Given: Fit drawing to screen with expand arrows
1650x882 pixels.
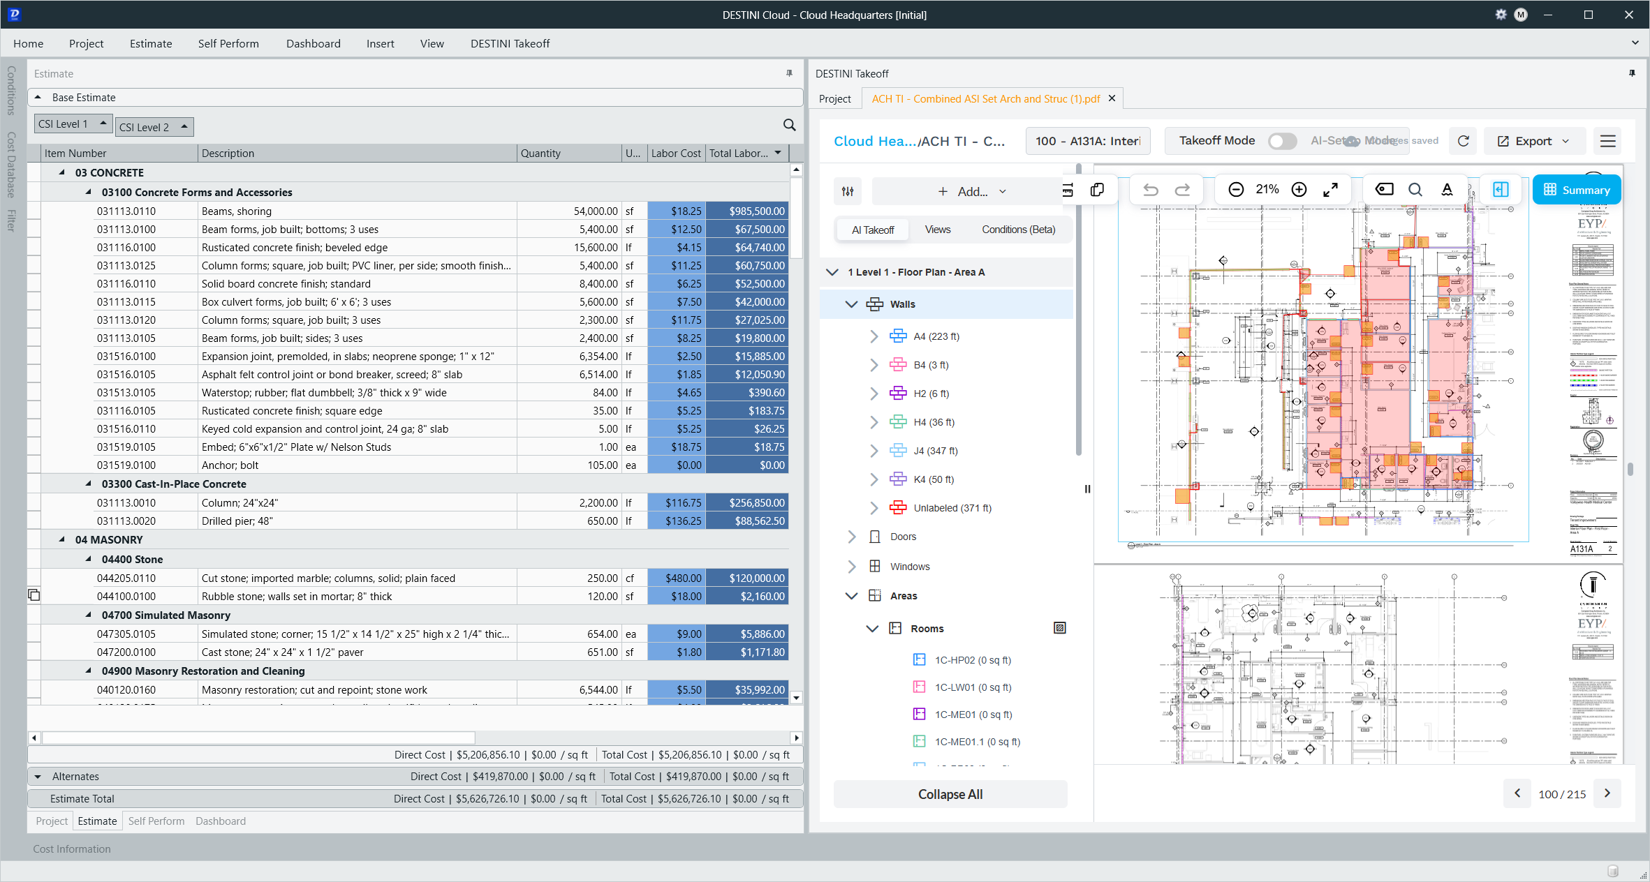Looking at the screenshot, I should coord(1331,190).
